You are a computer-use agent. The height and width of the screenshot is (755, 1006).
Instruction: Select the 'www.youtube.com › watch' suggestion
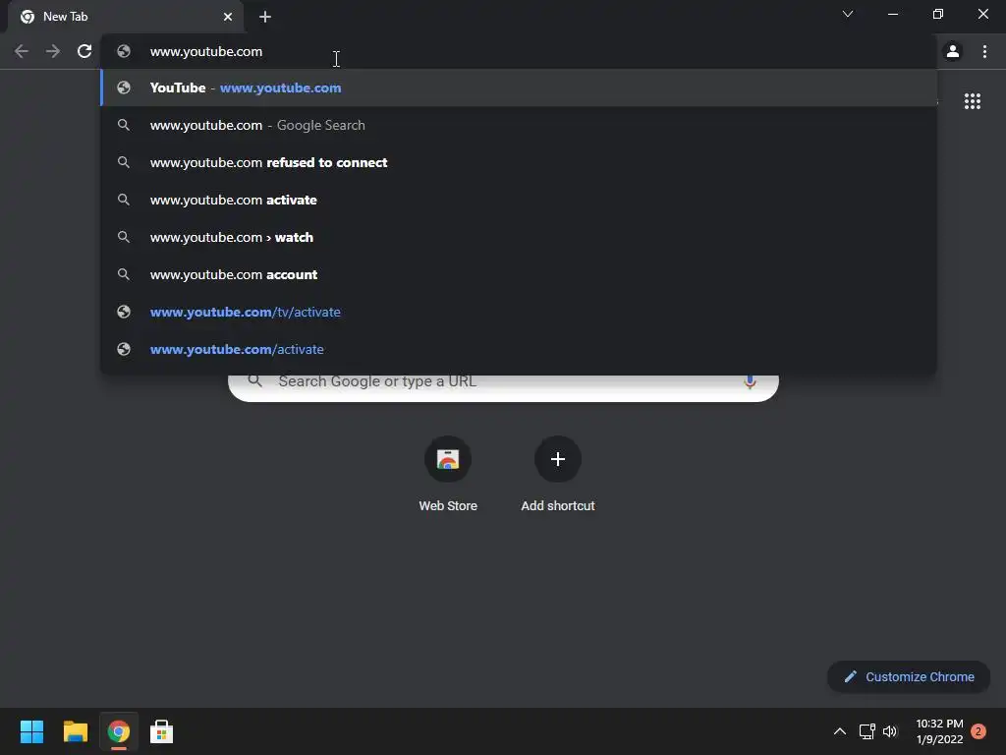519,237
